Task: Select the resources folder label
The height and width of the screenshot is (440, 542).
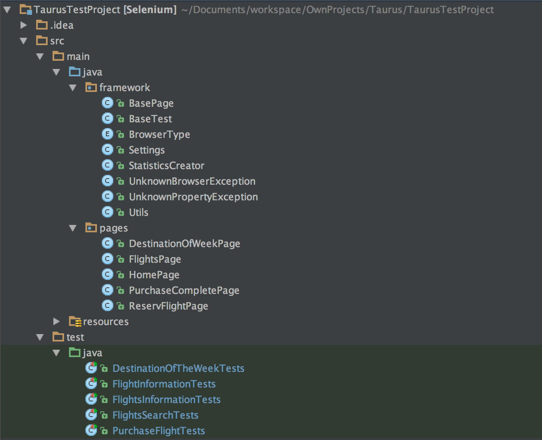Action: 106,322
